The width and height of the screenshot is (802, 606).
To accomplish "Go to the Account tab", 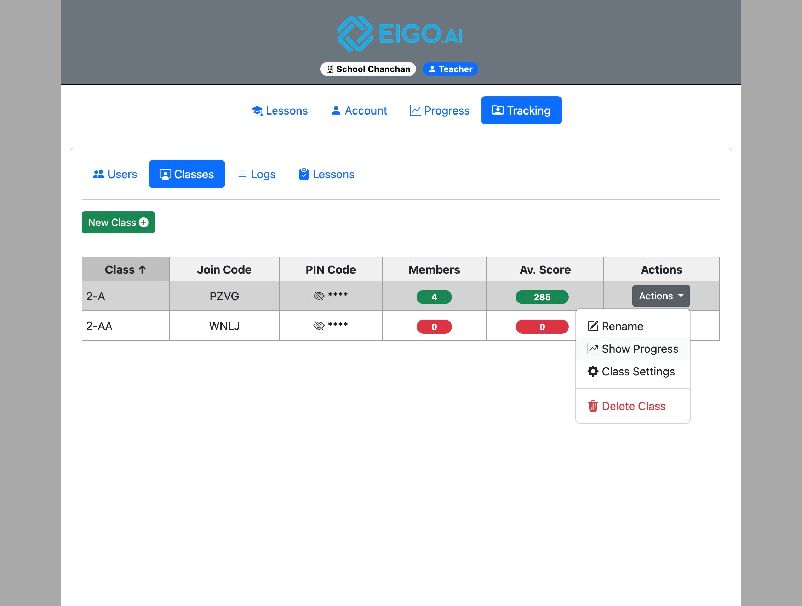I will (359, 110).
